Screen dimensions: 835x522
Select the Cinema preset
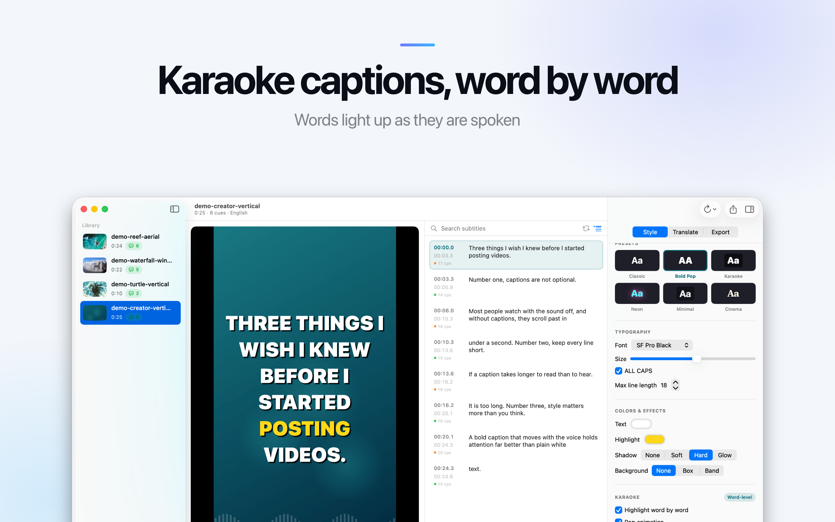point(733,293)
